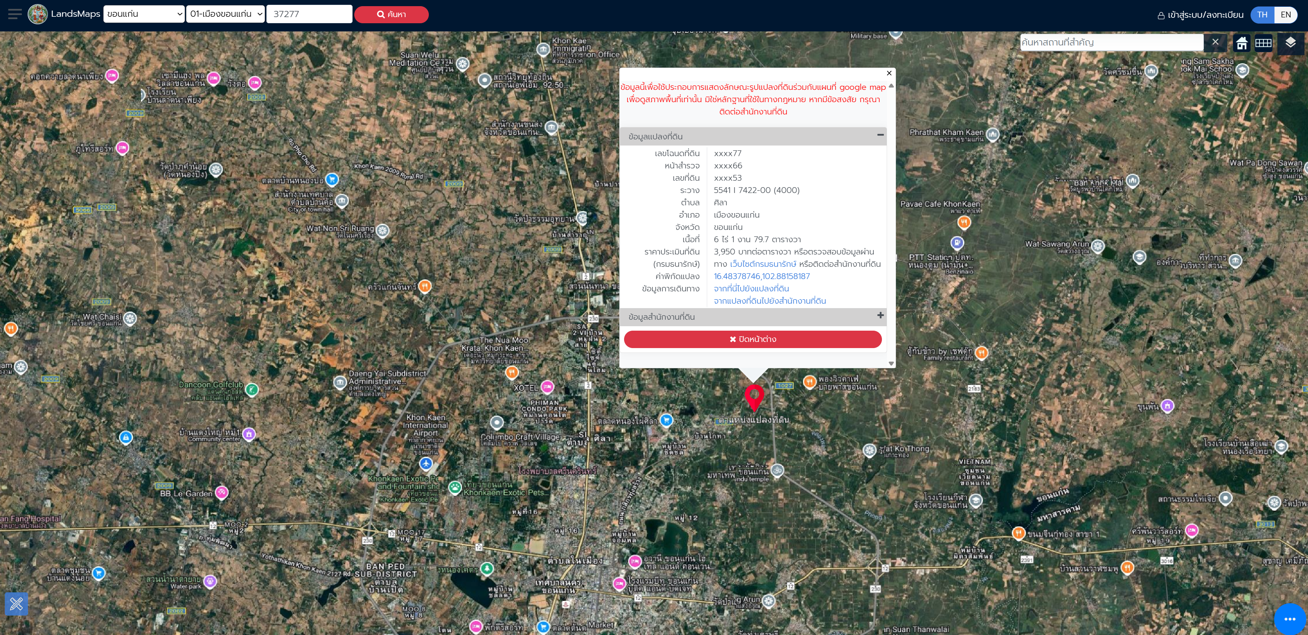This screenshot has height=635, width=1308.
Task: Clear the place search with X
Action: pos(1215,42)
